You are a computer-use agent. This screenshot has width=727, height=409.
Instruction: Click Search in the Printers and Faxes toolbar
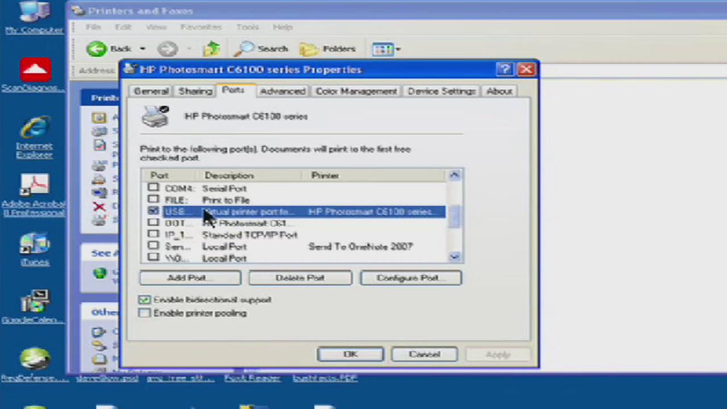point(262,49)
